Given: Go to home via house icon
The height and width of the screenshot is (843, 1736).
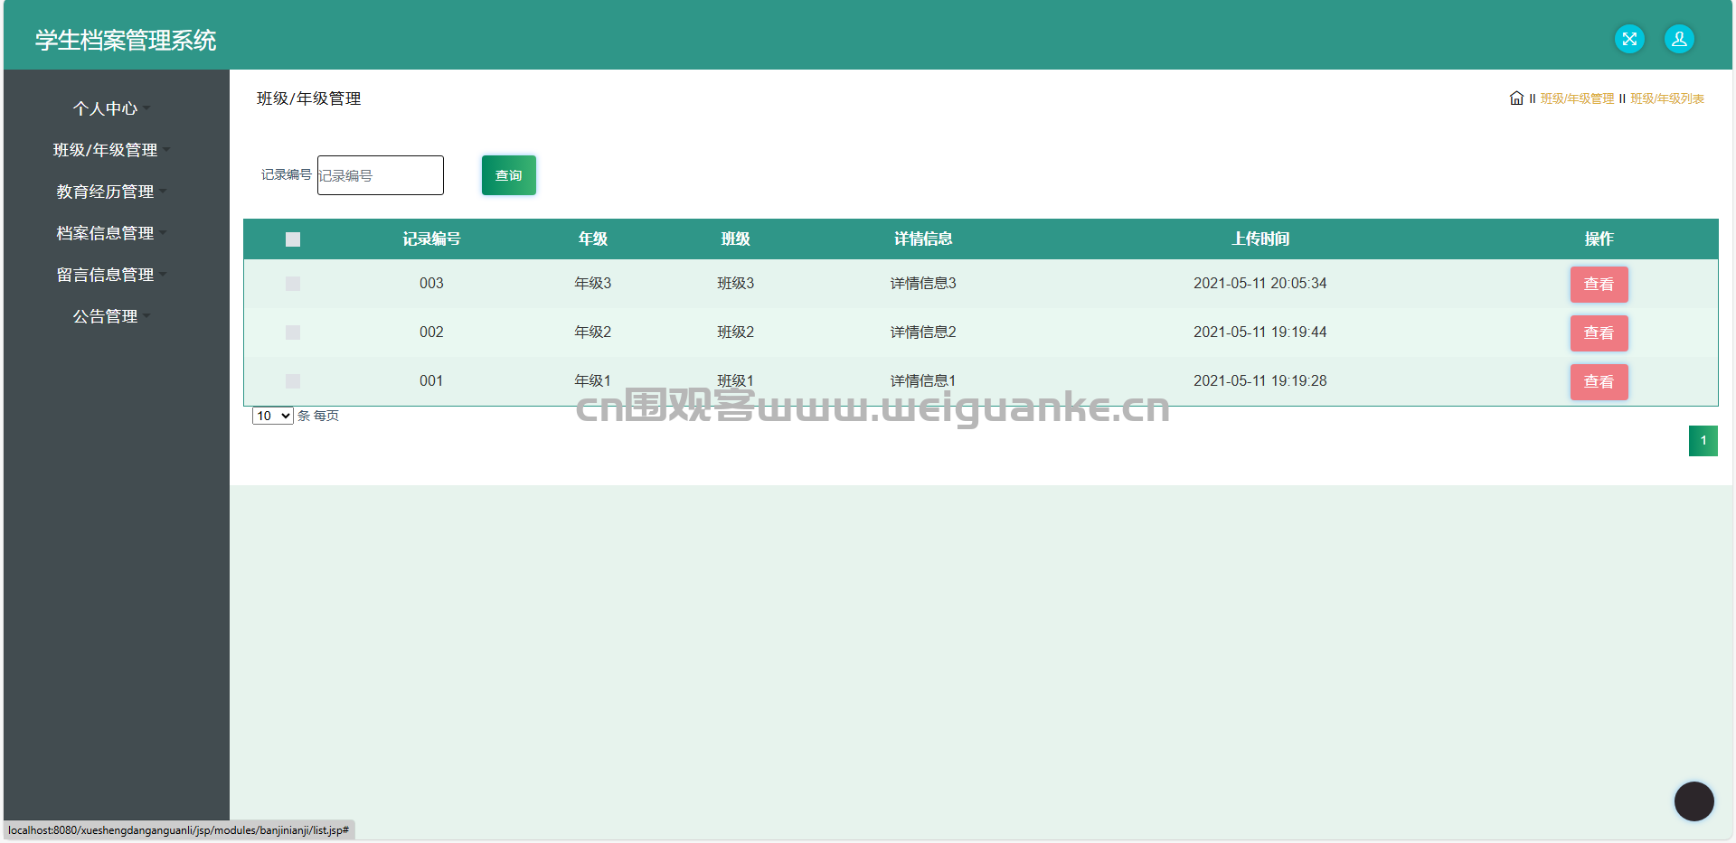Looking at the screenshot, I should [1516, 98].
